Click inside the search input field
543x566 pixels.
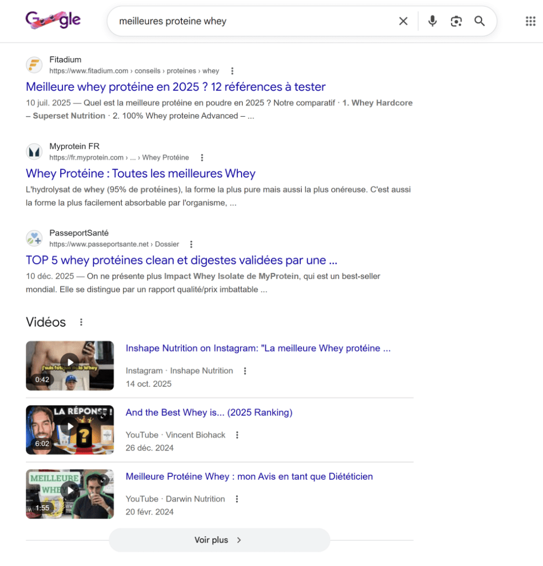(x=249, y=21)
